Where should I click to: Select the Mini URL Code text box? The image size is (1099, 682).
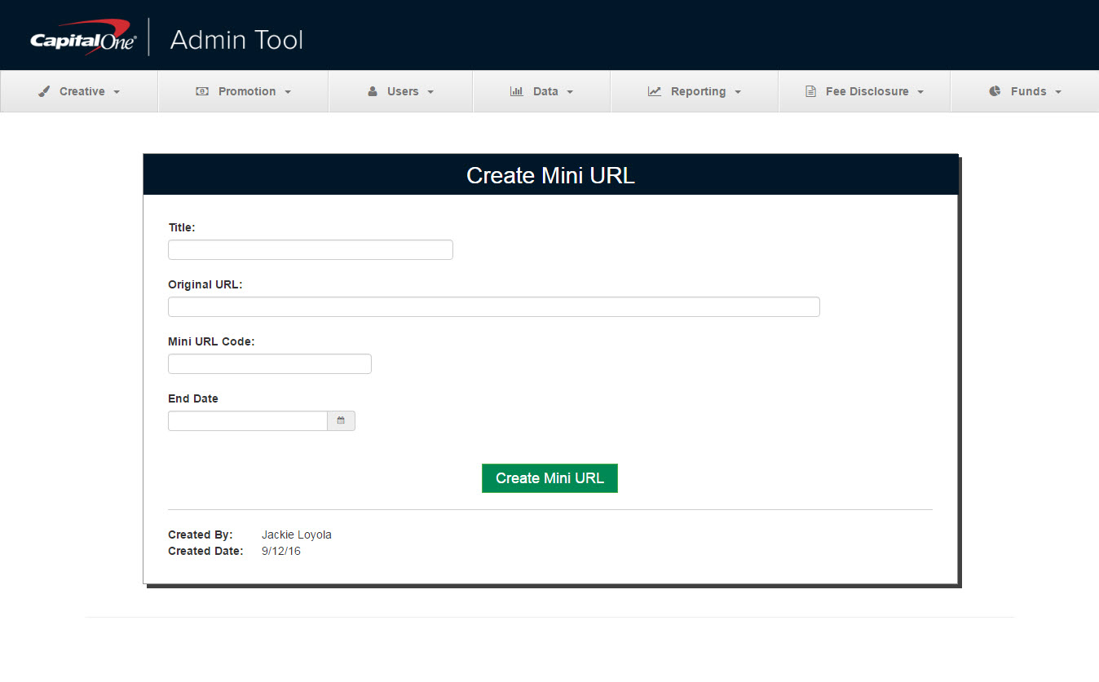(x=269, y=363)
